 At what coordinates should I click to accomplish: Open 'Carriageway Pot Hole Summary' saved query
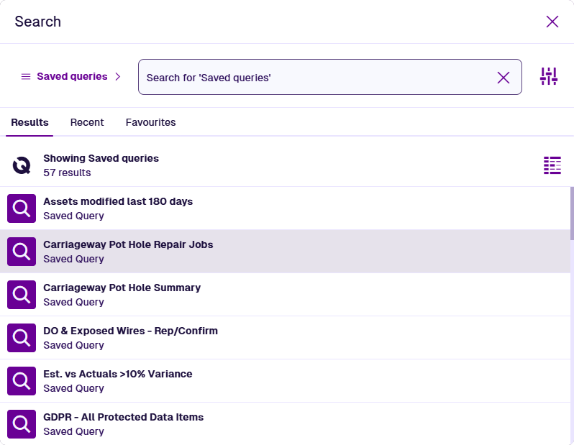(122, 288)
